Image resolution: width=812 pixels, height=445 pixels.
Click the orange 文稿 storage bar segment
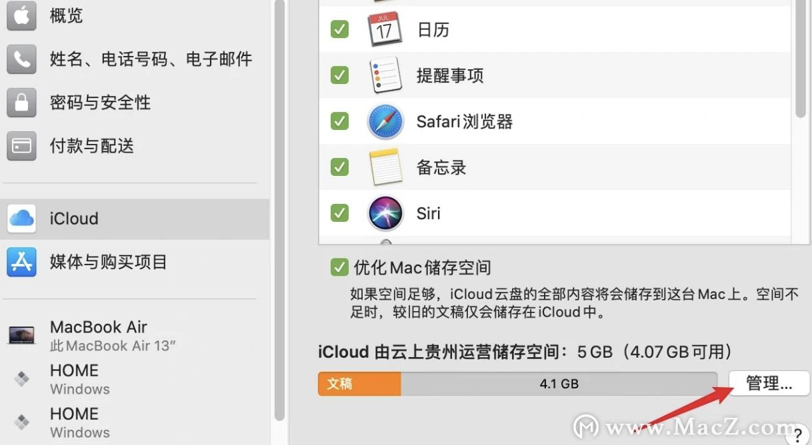click(359, 384)
